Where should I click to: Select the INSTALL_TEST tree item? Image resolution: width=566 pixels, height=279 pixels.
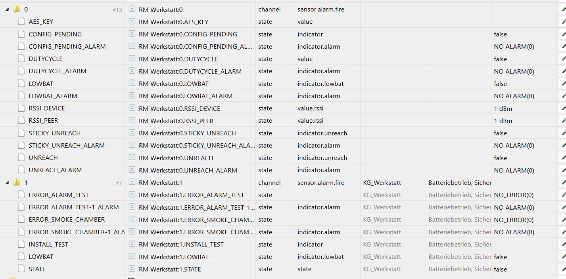48,244
